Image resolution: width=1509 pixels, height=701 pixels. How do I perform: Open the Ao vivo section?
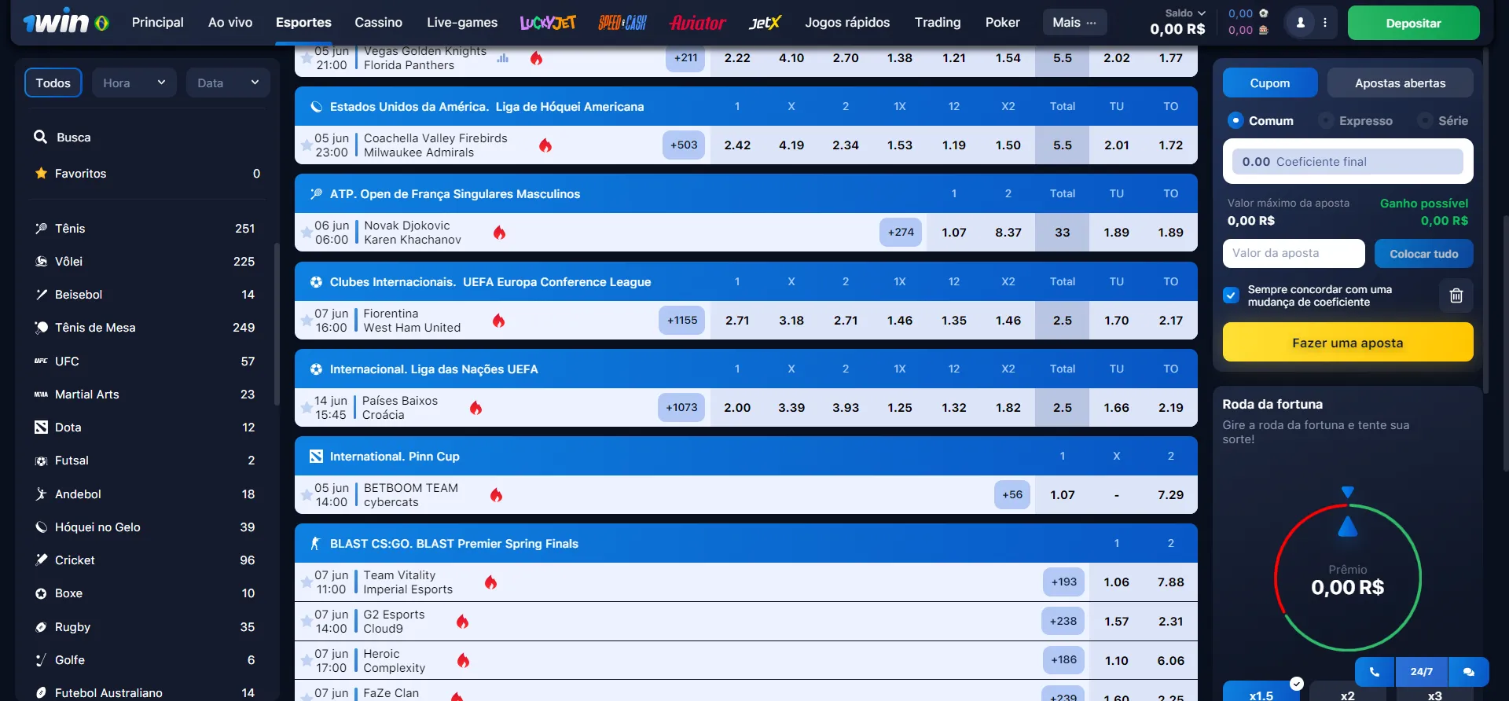tap(230, 22)
